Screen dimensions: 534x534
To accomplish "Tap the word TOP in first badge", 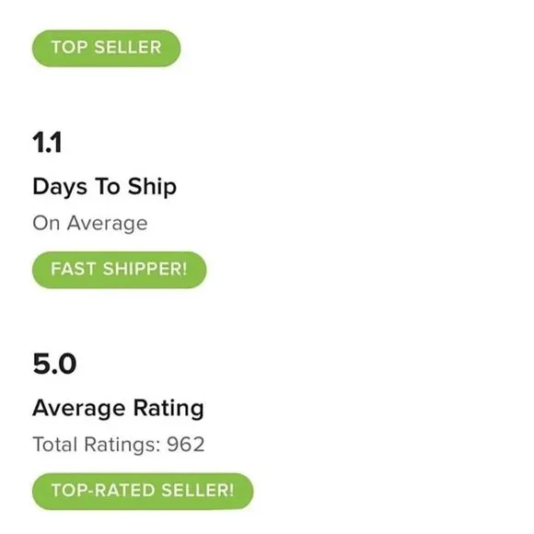I will pos(69,47).
